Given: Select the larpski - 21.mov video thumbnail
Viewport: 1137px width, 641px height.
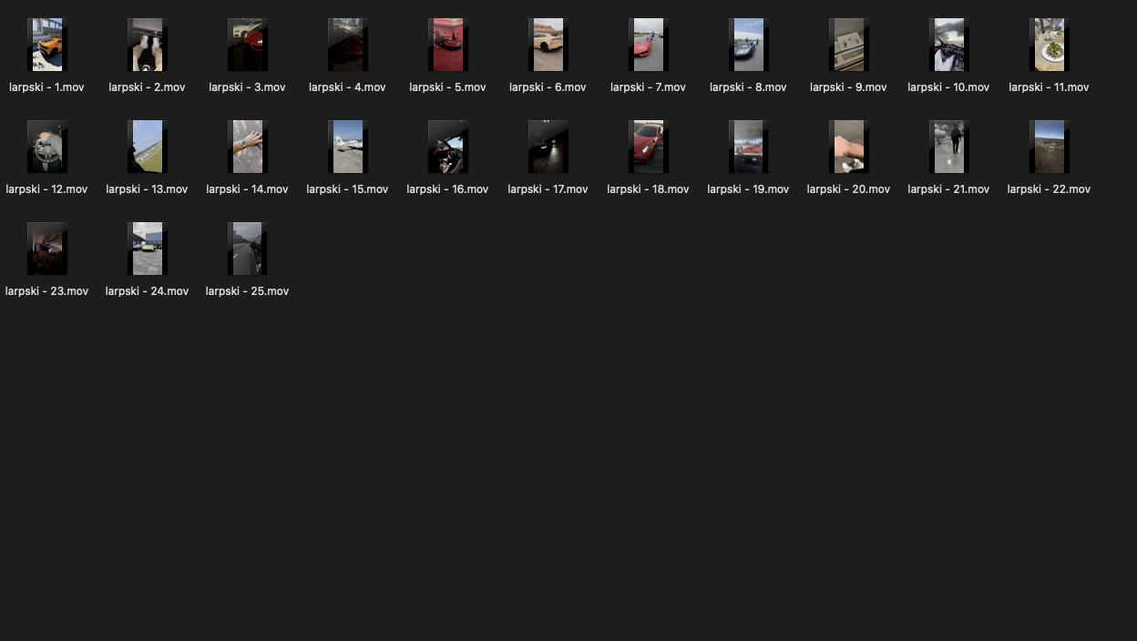Looking at the screenshot, I should point(948,147).
